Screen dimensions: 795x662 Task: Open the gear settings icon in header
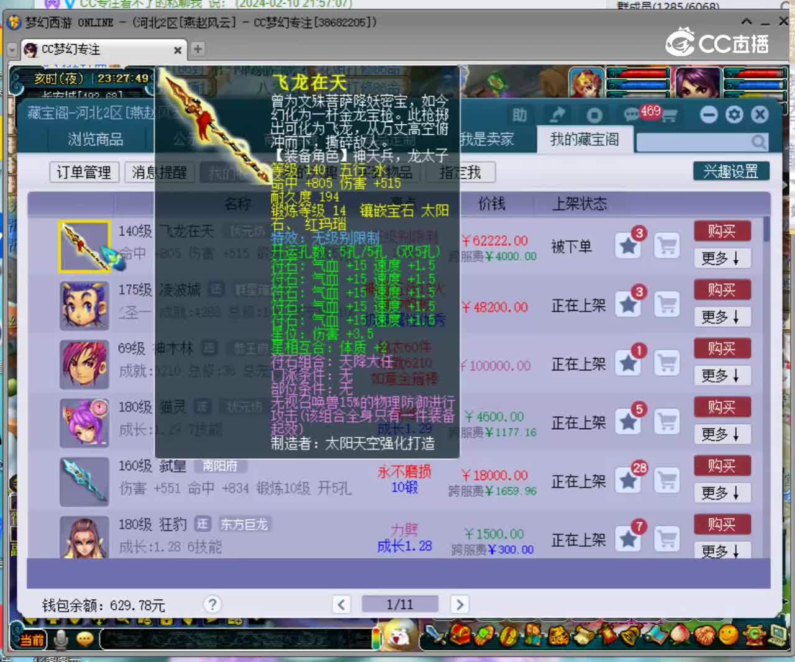tap(734, 115)
